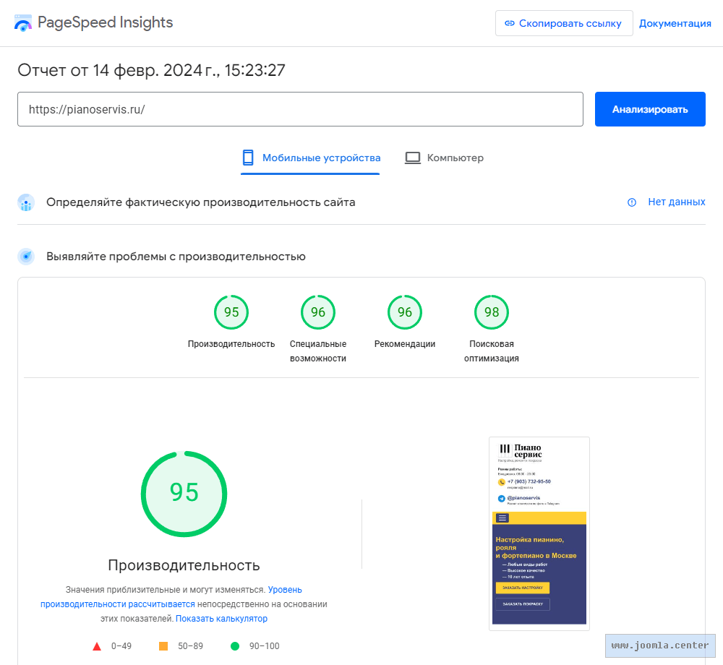This screenshot has height=665, width=723.
Task: Switch to the Компьютер tab
Action: click(x=455, y=158)
